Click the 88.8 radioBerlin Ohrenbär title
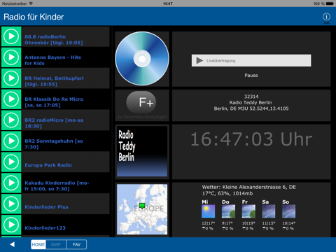The image size is (336, 252). (x=54, y=40)
